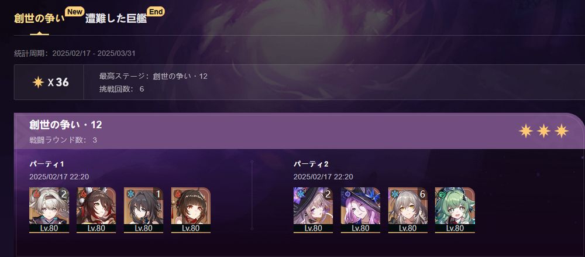Select the dark-haired ice character in Party 1
585x257 pixels.
click(144, 210)
